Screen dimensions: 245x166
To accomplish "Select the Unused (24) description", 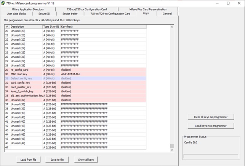I will pyautogui.click(x=18, y=48).
